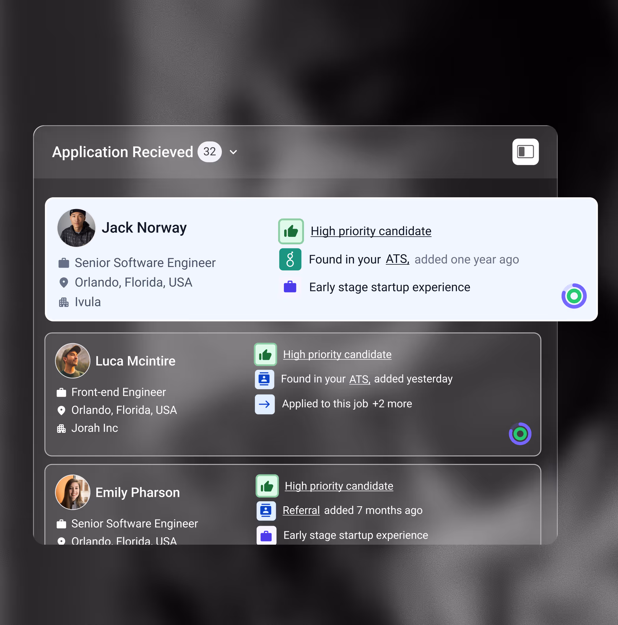Open Emily Pharson's High priority candidate link
This screenshot has height=625, width=618.
coord(339,486)
